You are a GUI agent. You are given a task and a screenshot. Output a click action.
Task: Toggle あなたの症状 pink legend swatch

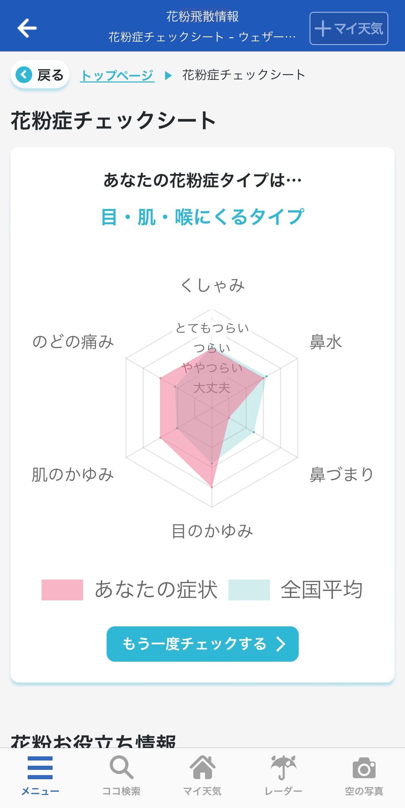[62, 590]
